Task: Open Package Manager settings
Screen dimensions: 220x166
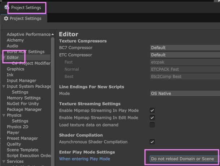Action: 24,109
